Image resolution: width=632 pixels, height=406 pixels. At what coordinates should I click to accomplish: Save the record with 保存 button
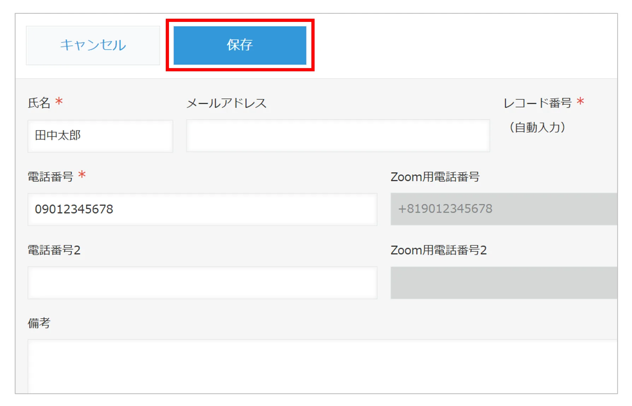(x=240, y=45)
